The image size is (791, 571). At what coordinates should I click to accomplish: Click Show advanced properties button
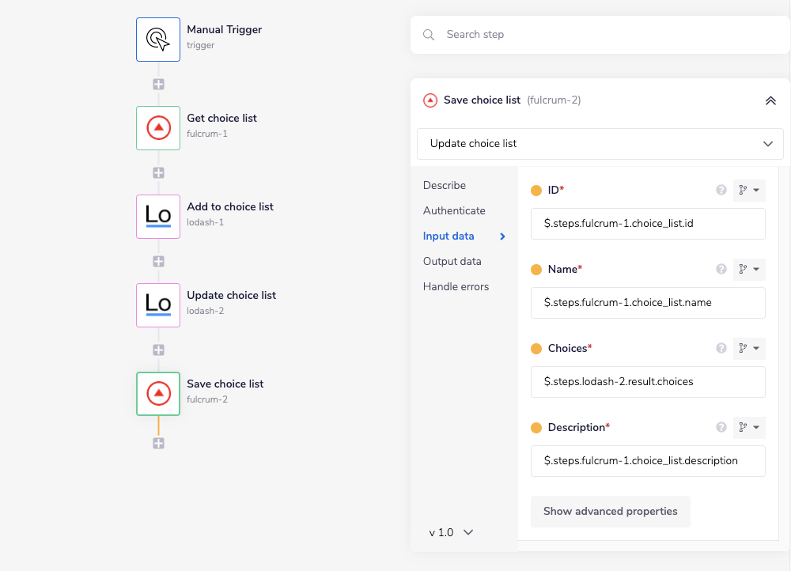pos(610,512)
